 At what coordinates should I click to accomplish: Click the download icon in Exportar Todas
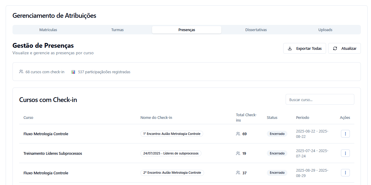[x=290, y=48]
